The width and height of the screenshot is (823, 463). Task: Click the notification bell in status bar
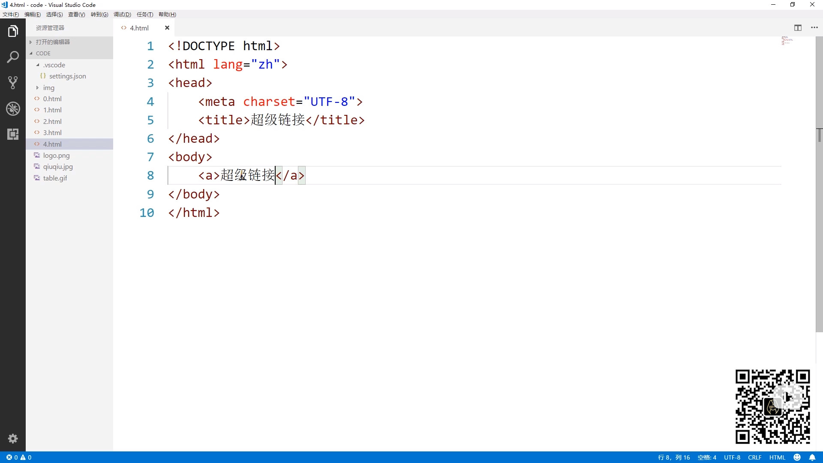(x=812, y=457)
